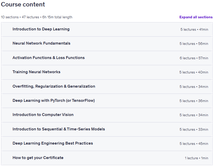
Task: Click the Course content heading
Action: click(x=23, y=4)
